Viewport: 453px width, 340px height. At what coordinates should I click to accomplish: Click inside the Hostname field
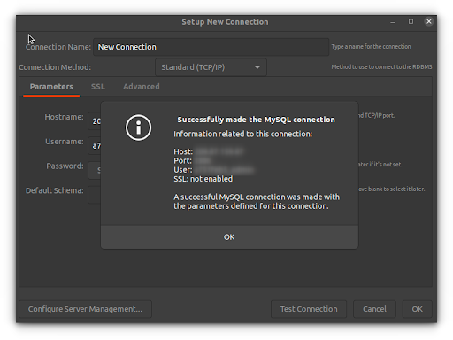click(95, 121)
